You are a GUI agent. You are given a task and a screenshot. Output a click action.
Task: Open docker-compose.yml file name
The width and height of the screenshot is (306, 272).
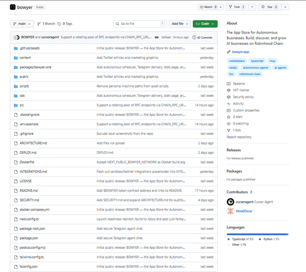coord(34,210)
